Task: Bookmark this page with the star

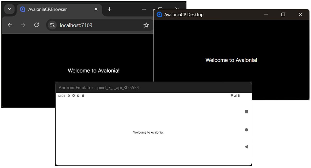Action: pos(146,25)
